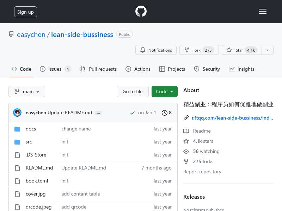282x211 pixels.
Task: Click the book.toml file icon
Action: click(17, 181)
